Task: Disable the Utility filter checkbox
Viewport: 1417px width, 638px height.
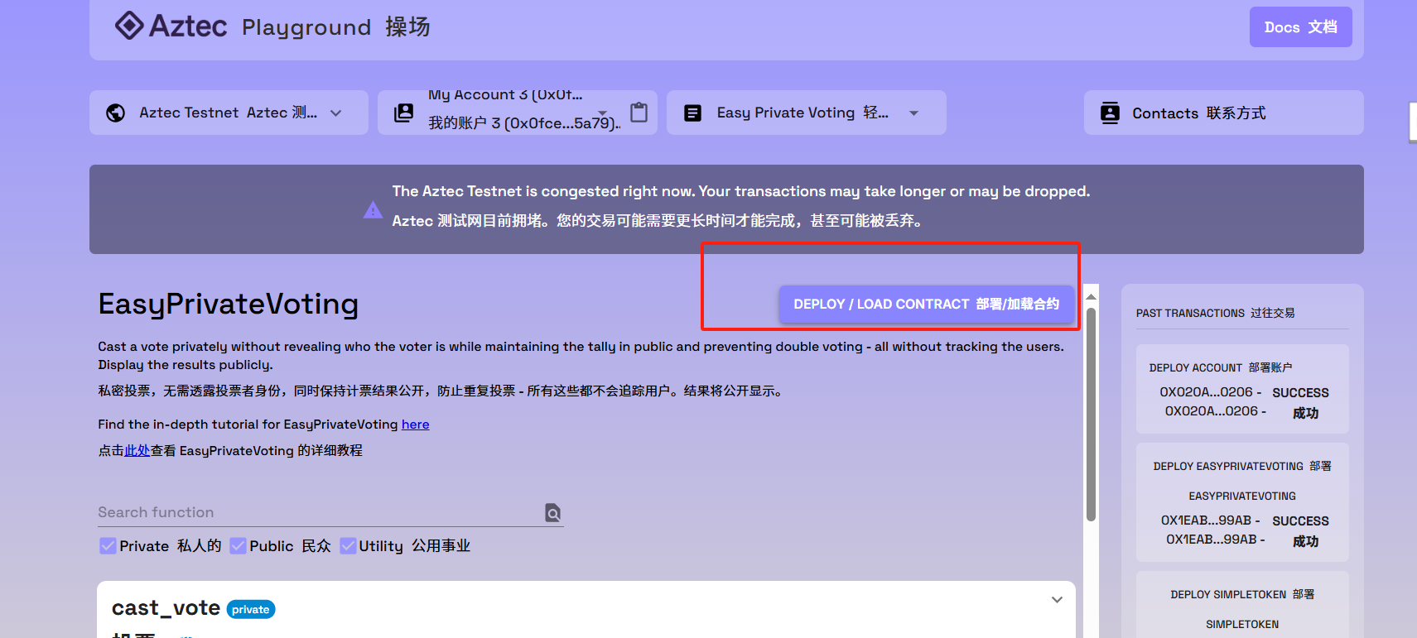Action: coord(348,546)
